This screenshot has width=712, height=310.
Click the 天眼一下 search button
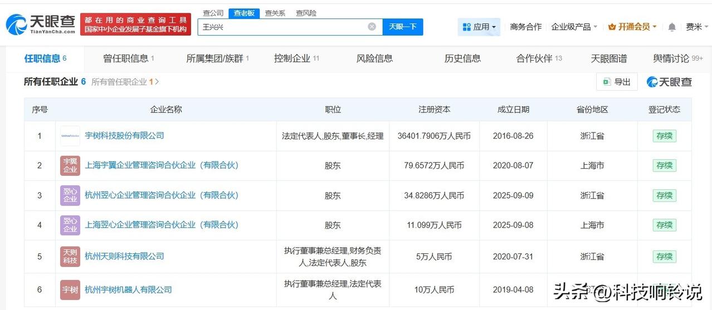tap(403, 27)
